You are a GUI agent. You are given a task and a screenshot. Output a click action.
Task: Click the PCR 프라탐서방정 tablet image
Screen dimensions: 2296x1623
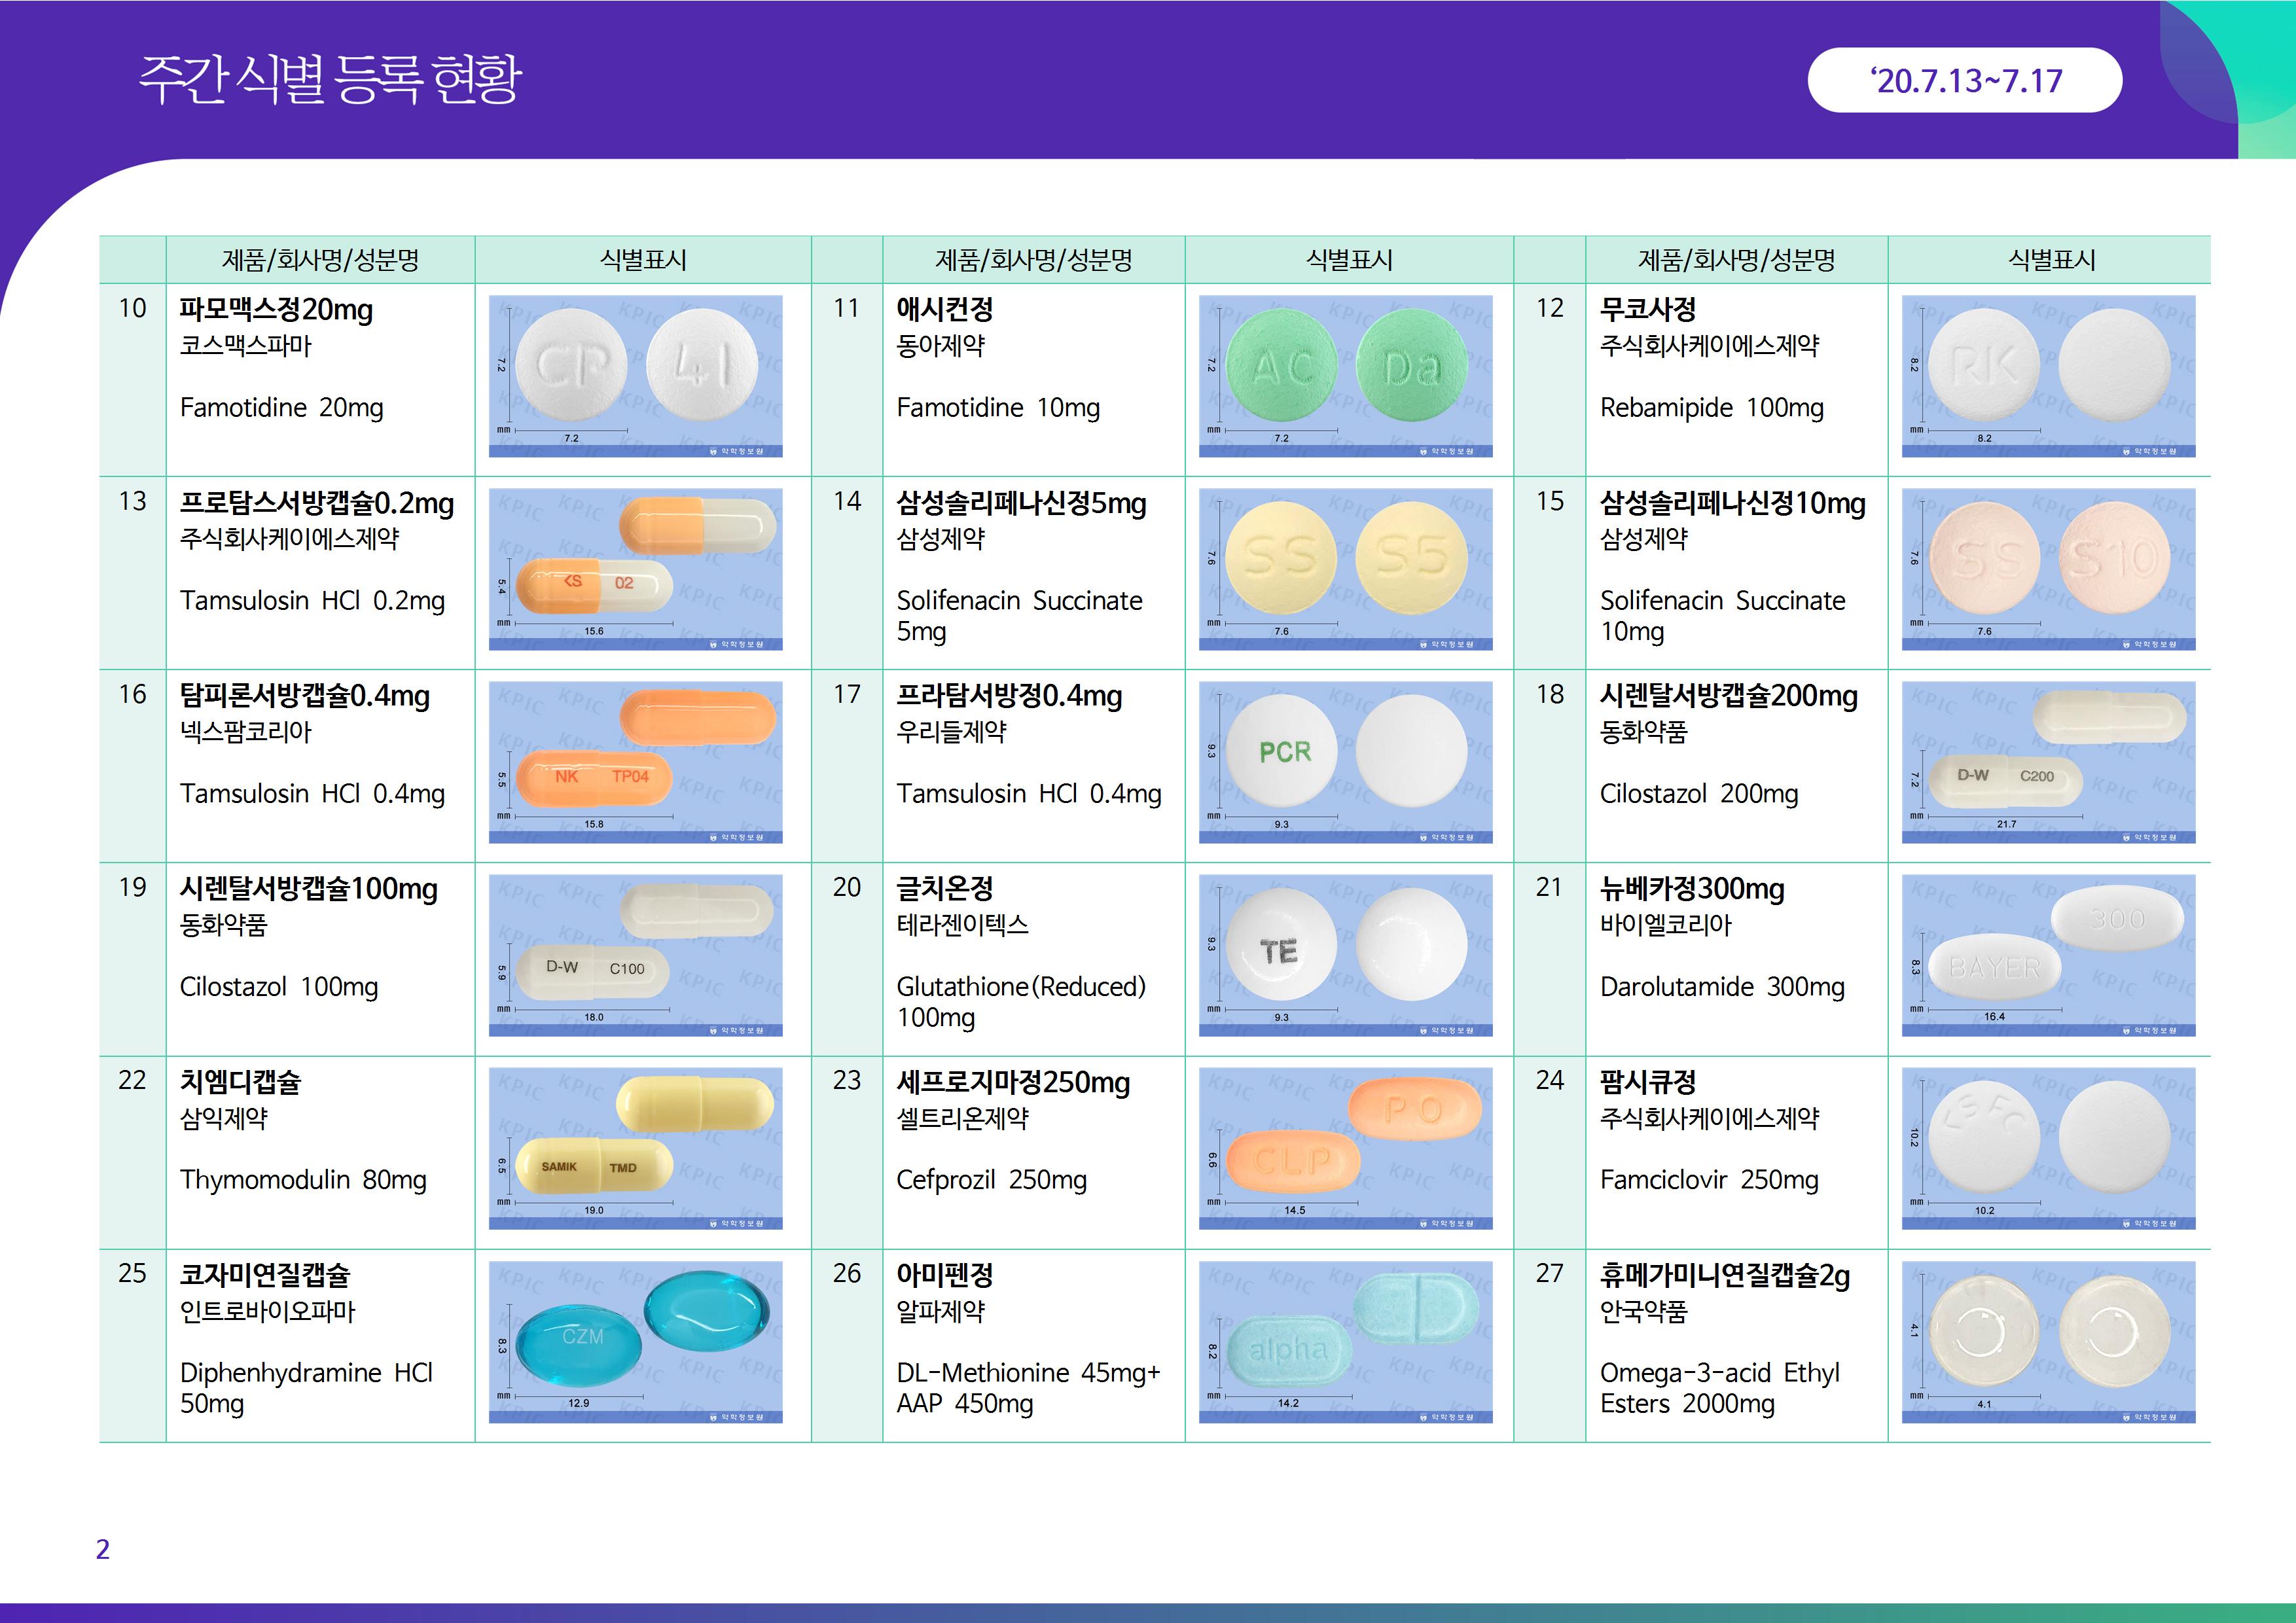tap(1345, 762)
